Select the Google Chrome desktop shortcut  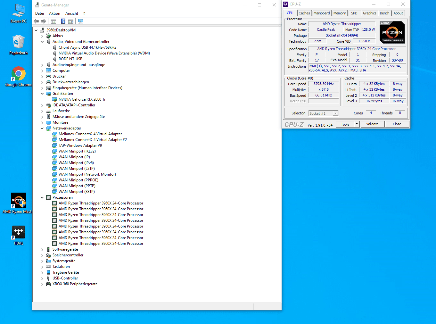coord(18,77)
